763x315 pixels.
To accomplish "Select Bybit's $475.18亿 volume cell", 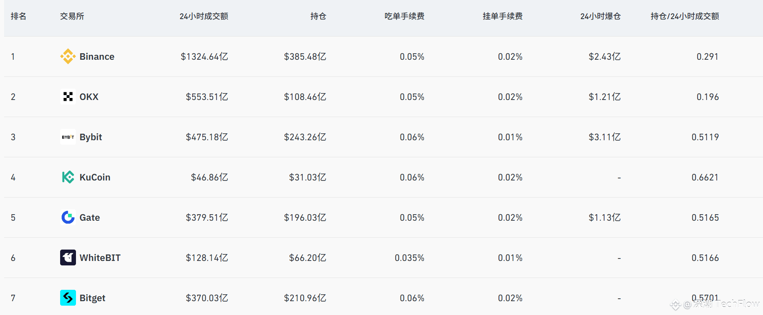I will [207, 137].
